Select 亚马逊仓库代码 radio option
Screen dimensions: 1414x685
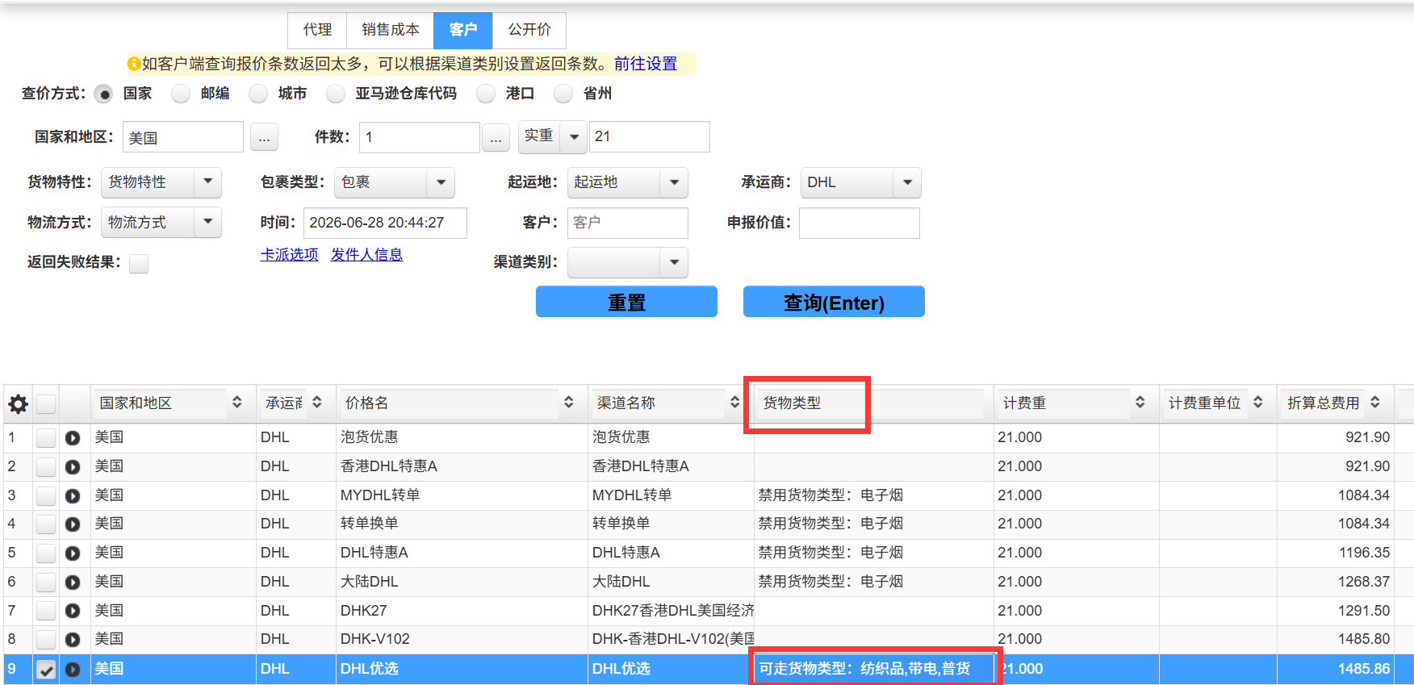(x=336, y=94)
